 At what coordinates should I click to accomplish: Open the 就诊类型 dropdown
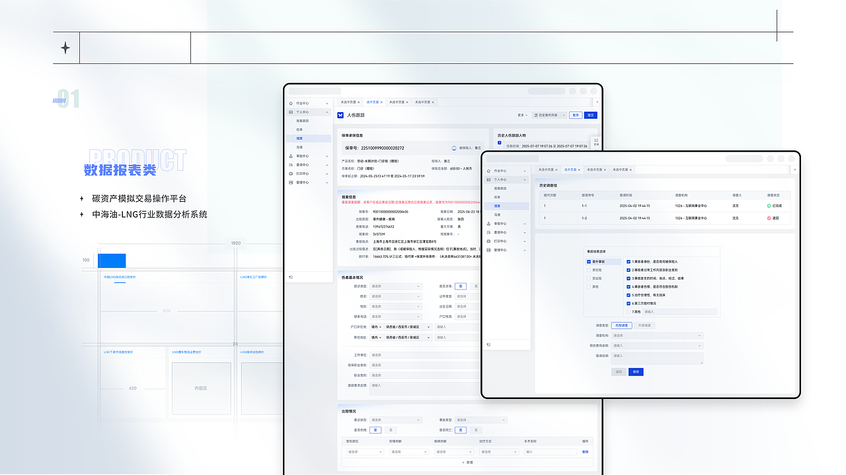[395, 286]
